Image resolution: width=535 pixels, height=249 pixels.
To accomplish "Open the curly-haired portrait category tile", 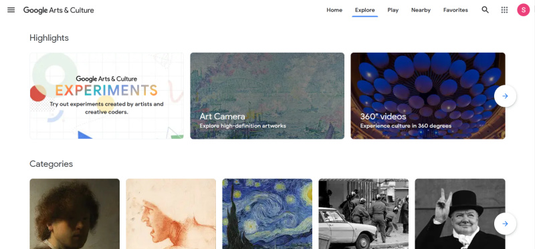I will [75, 214].
